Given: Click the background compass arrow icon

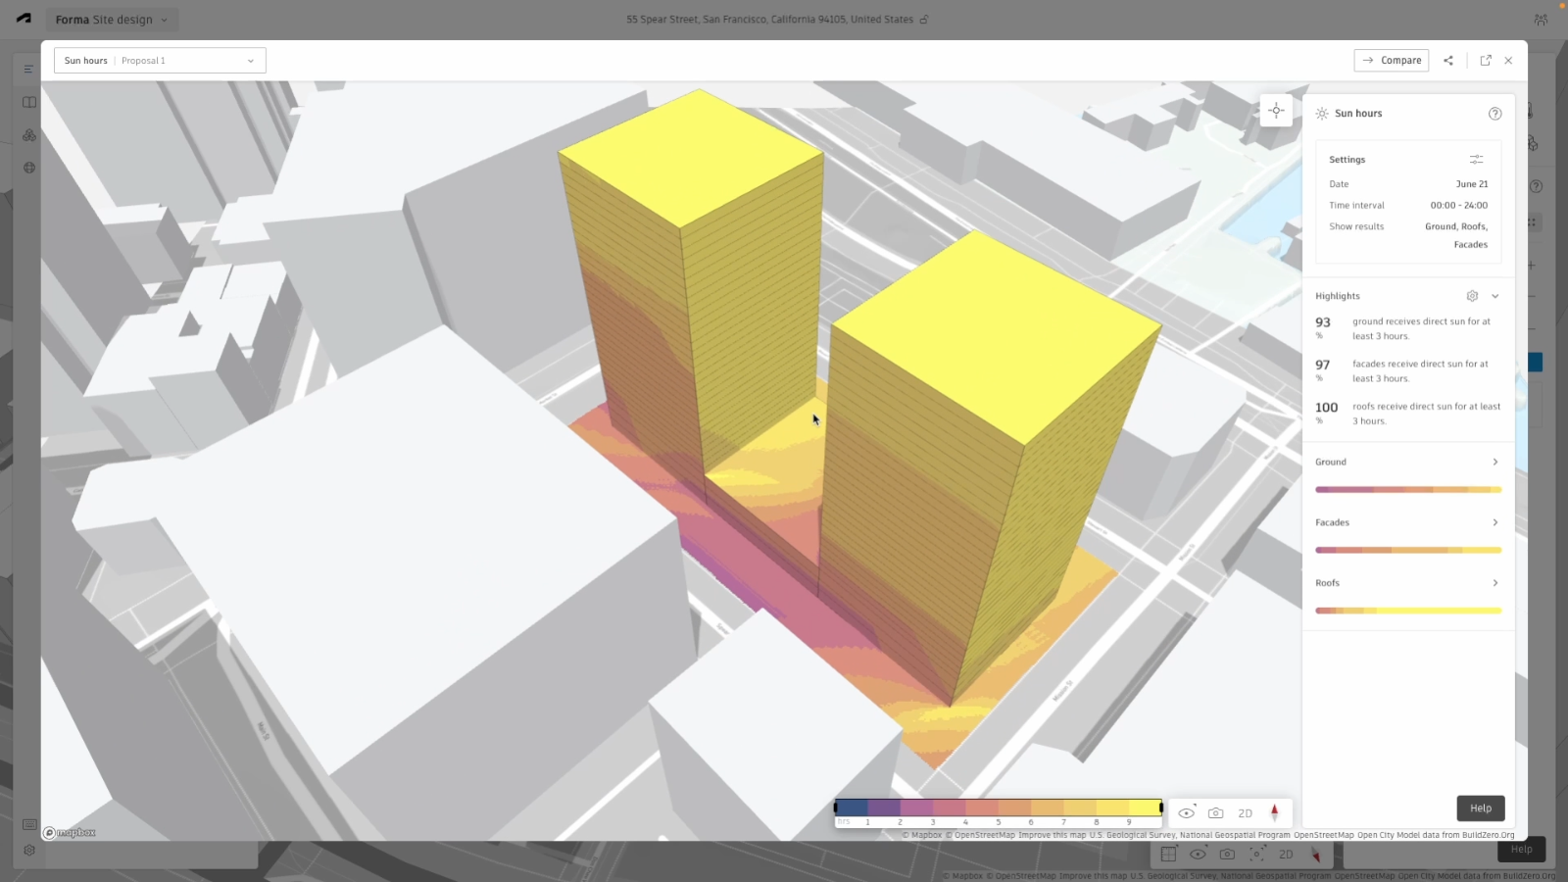Looking at the screenshot, I should coord(1316,855).
